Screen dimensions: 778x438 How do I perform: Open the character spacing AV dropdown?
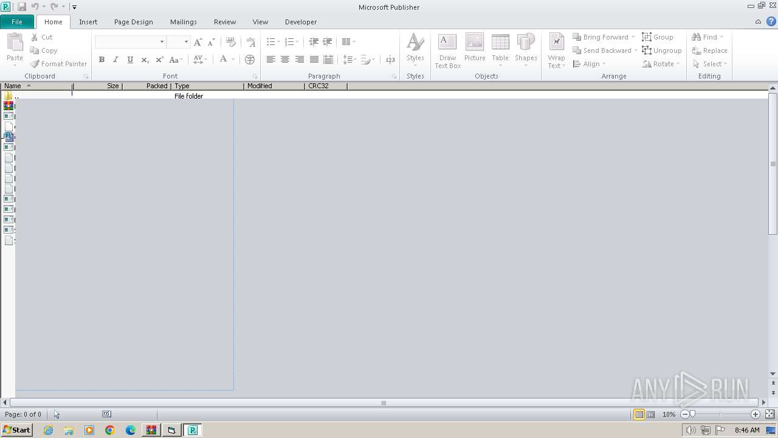pos(200,60)
